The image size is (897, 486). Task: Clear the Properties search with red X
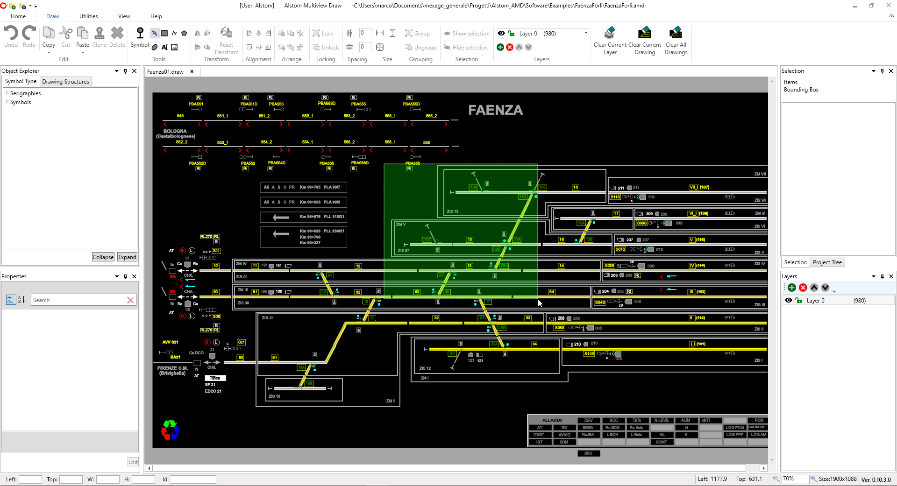click(x=130, y=300)
